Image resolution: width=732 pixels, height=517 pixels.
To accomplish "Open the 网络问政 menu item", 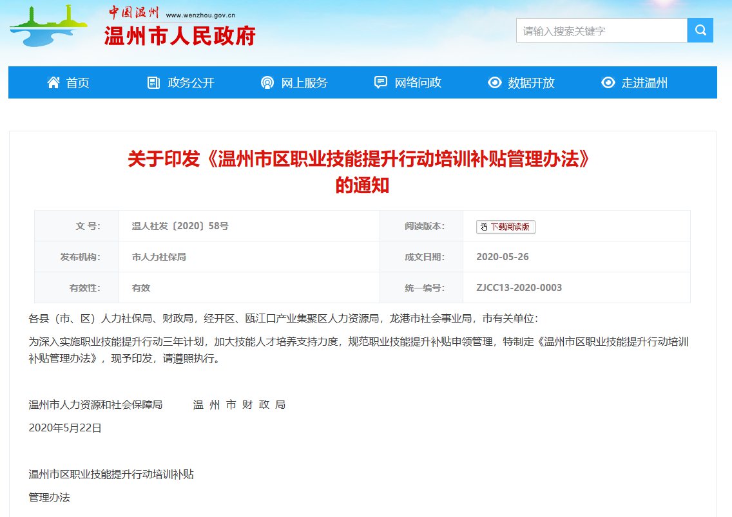I will (x=418, y=82).
